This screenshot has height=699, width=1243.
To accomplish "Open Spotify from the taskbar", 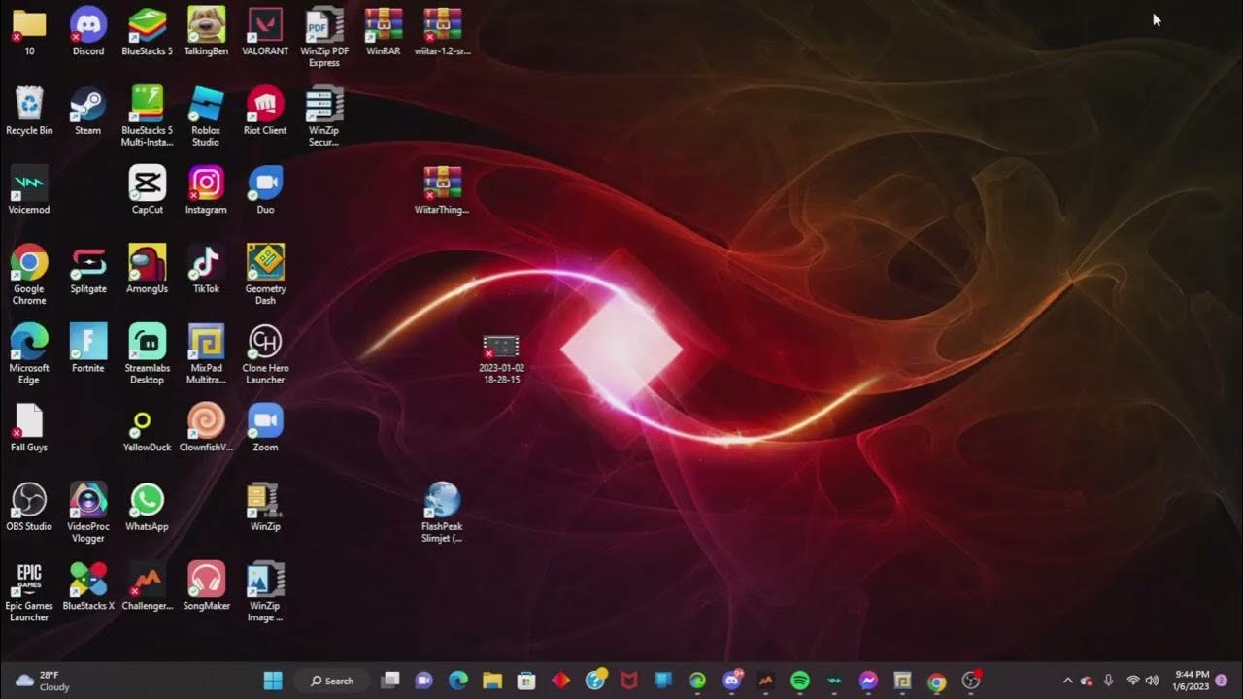I will tap(800, 681).
